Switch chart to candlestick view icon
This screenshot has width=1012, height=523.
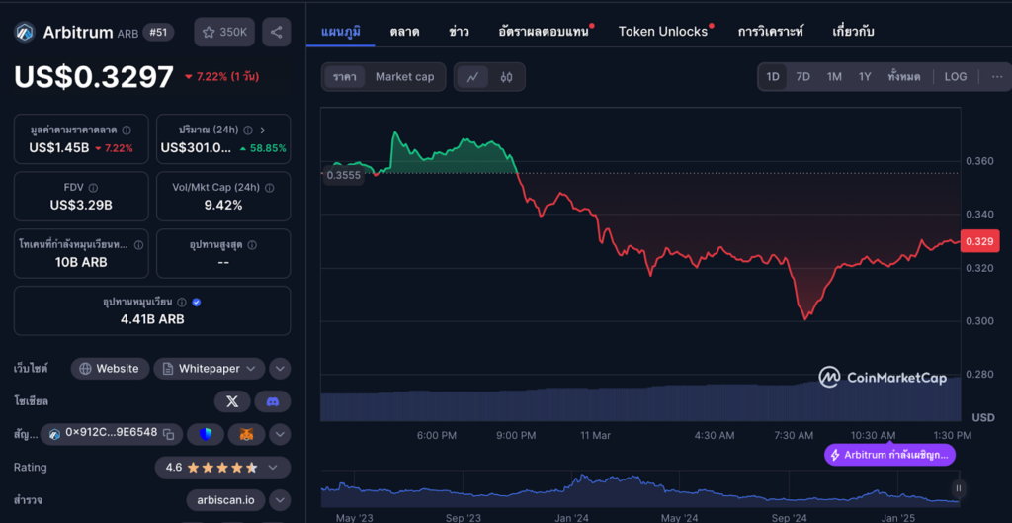click(x=506, y=77)
